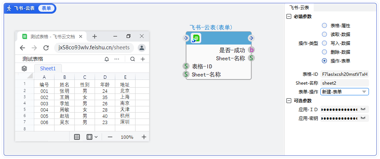Click the select-all corner of the grid
The image size is (380, 159).
point(30,76)
